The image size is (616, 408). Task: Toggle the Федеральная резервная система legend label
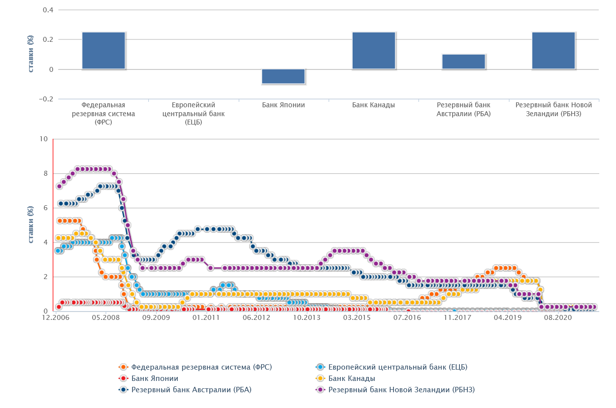[201, 367]
